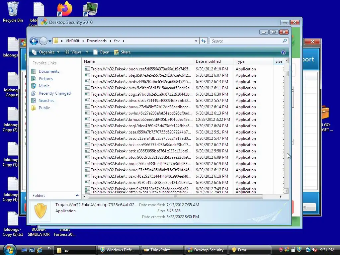The height and width of the screenshot is (255, 340).
Task: Select file Trojan.Win32.FakeAv.buoh
Action: [x=141, y=69]
